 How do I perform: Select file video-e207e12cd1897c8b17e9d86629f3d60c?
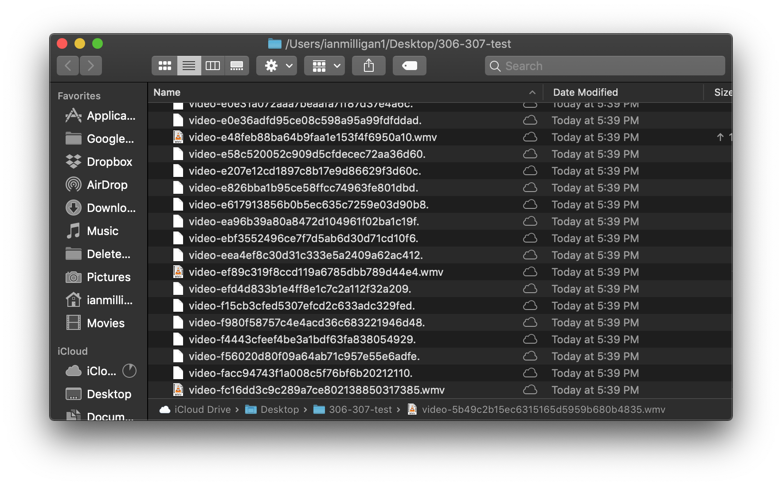point(440,171)
